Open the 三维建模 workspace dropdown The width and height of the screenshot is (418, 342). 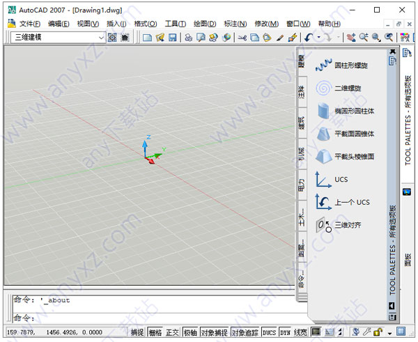(101, 38)
